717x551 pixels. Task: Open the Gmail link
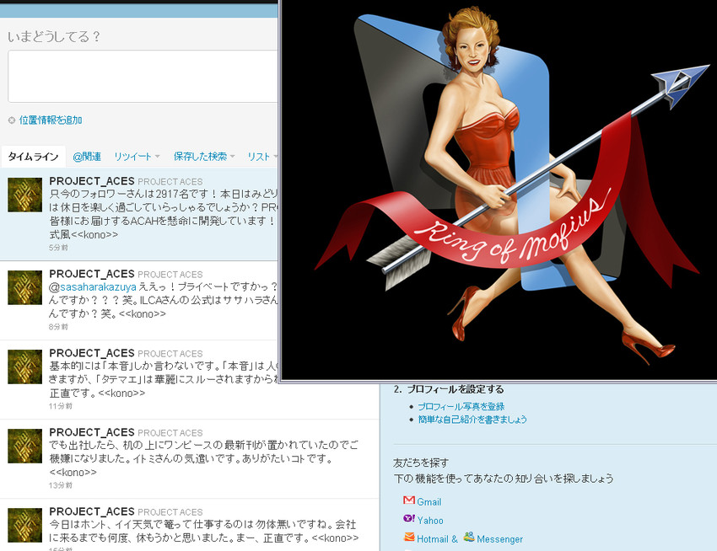429,501
